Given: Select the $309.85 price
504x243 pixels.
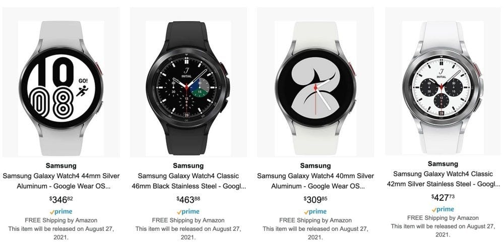Looking at the screenshot, I should point(316,200).
